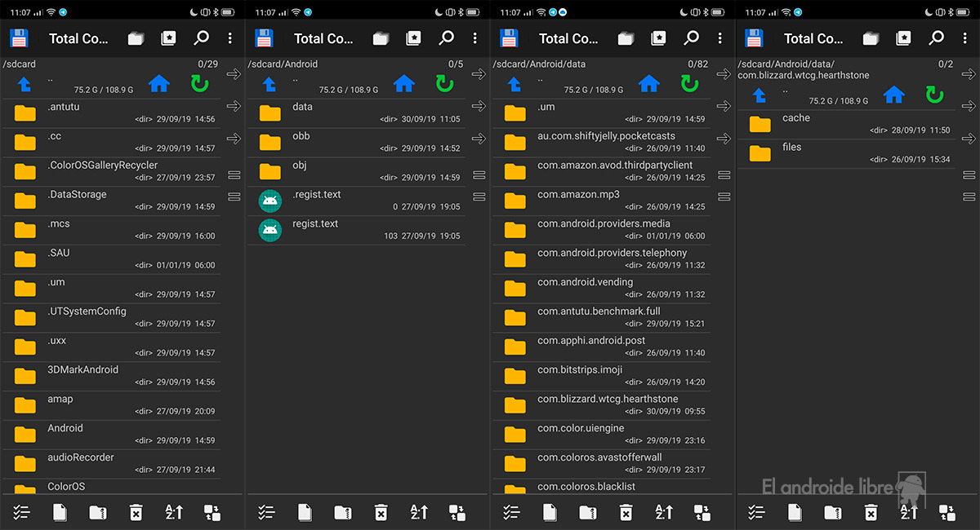Open au.com.shiftyjelly.pocketcasts folder
Viewport: 980px width, 530px height.
(x=601, y=142)
